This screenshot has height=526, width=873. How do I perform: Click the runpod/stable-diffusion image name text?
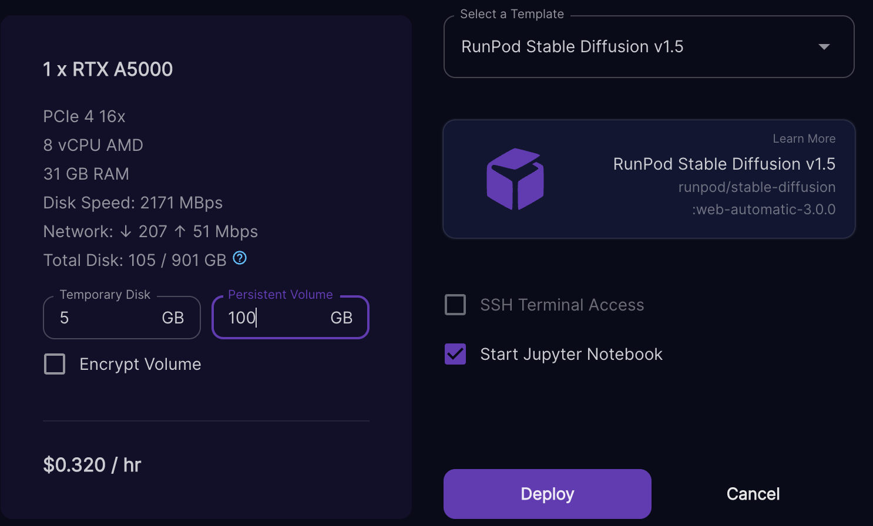click(756, 187)
